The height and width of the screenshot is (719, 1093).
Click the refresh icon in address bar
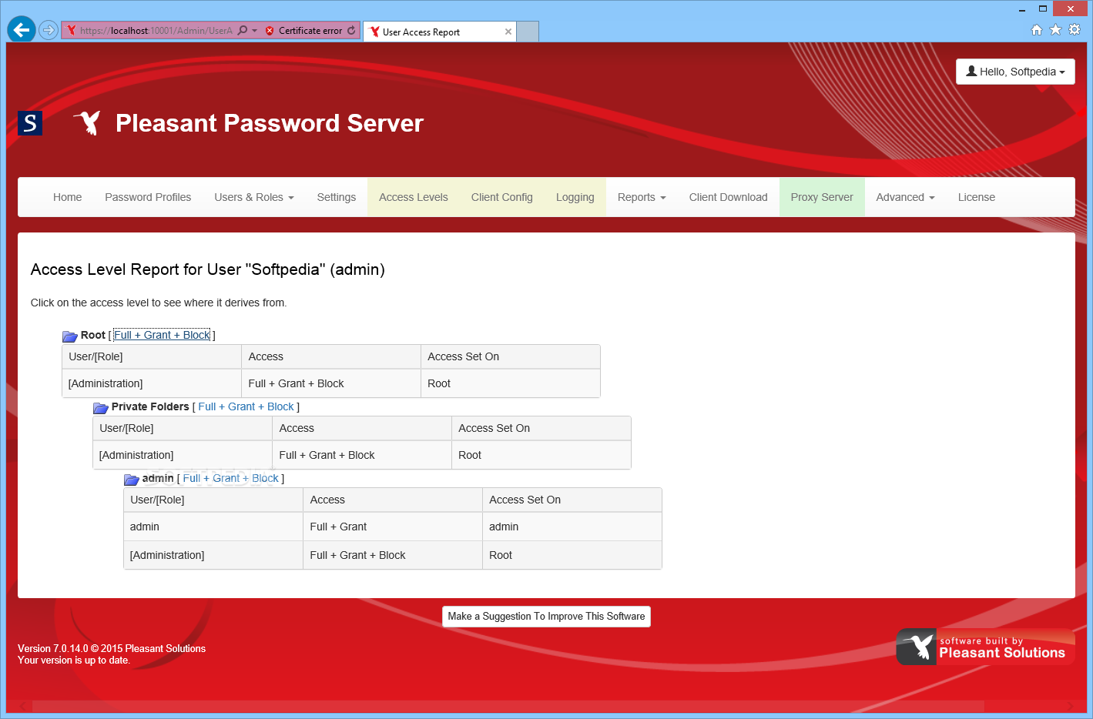[x=351, y=31]
